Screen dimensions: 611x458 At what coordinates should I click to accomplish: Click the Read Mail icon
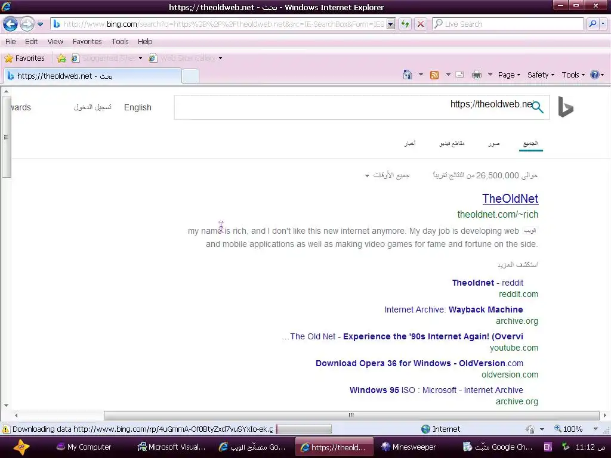pos(460,75)
